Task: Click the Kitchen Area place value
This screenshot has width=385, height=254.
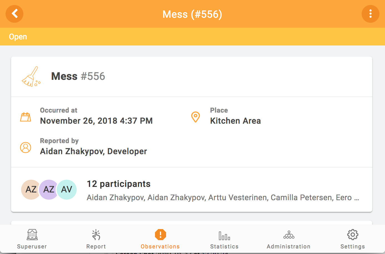Action: click(236, 121)
